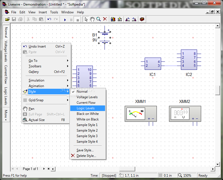Select the checked Normal style
Screen dimensions: 223x180
[x=88, y=92]
